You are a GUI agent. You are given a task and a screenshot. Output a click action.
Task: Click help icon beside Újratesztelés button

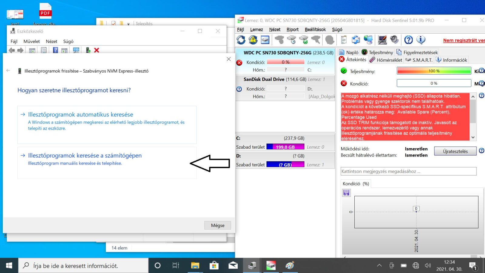coord(481,150)
